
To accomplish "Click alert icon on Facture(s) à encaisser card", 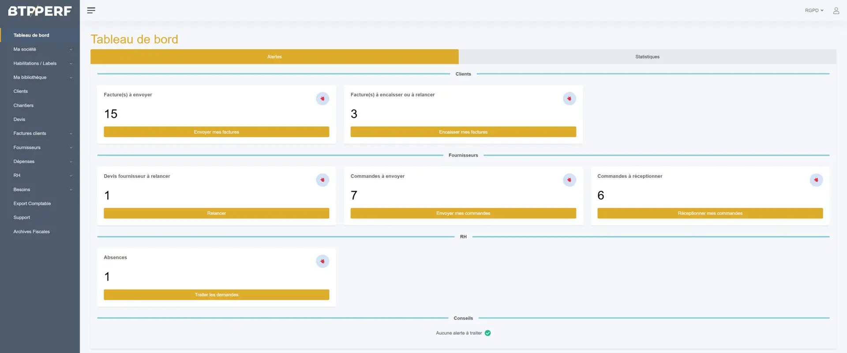I will 570,99.
